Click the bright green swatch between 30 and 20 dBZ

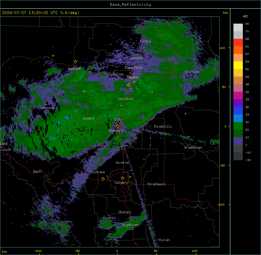coord(238,126)
